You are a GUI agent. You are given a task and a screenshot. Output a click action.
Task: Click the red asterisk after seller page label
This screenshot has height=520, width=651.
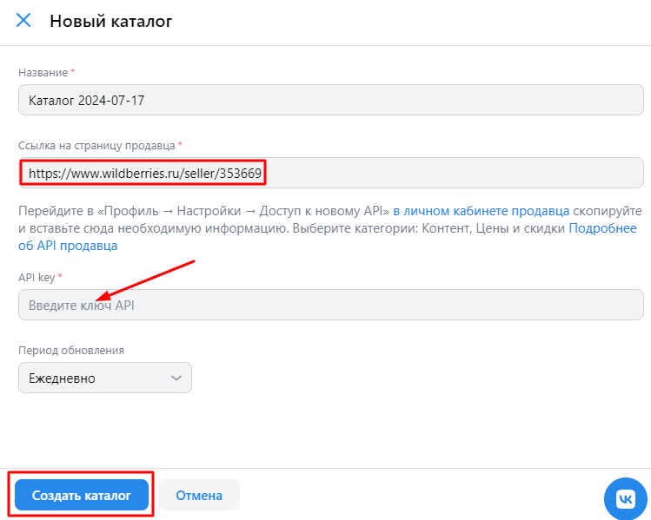coord(181,144)
